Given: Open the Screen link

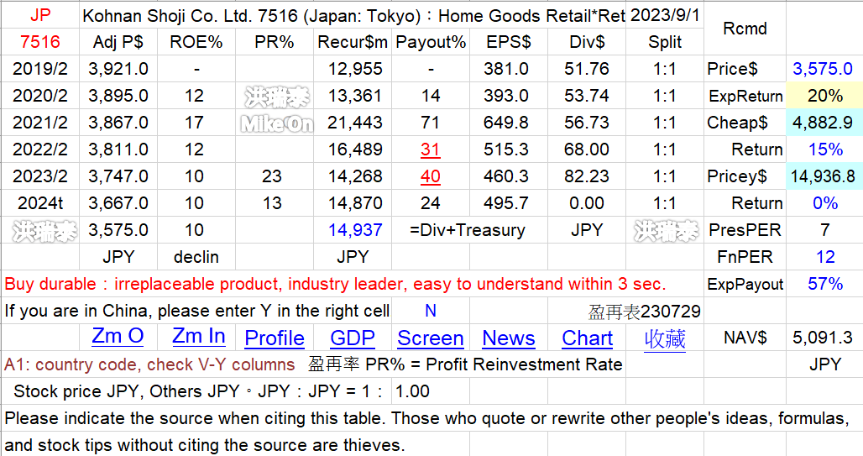Looking at the screenshot, I should [431, 338].
